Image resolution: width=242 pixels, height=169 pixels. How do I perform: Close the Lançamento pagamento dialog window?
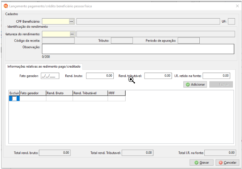click(237, 6)
